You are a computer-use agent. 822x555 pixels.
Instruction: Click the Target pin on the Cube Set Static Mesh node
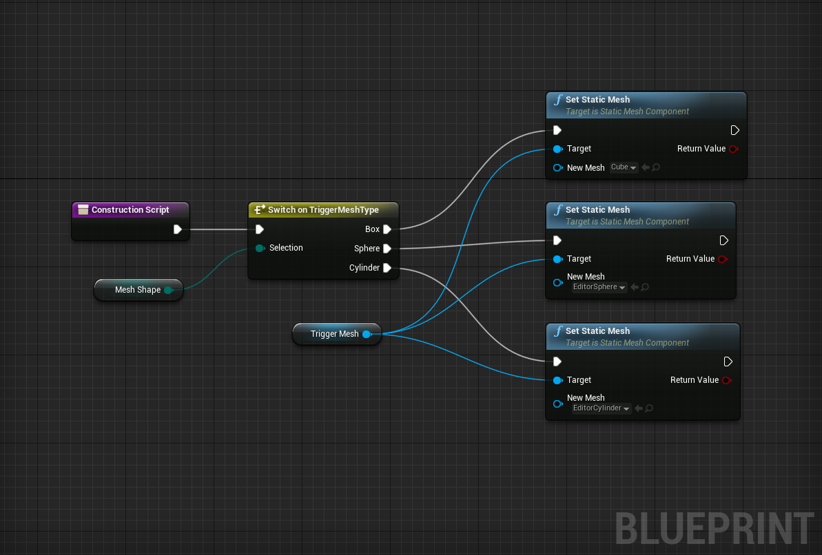[x=558, y=149]
